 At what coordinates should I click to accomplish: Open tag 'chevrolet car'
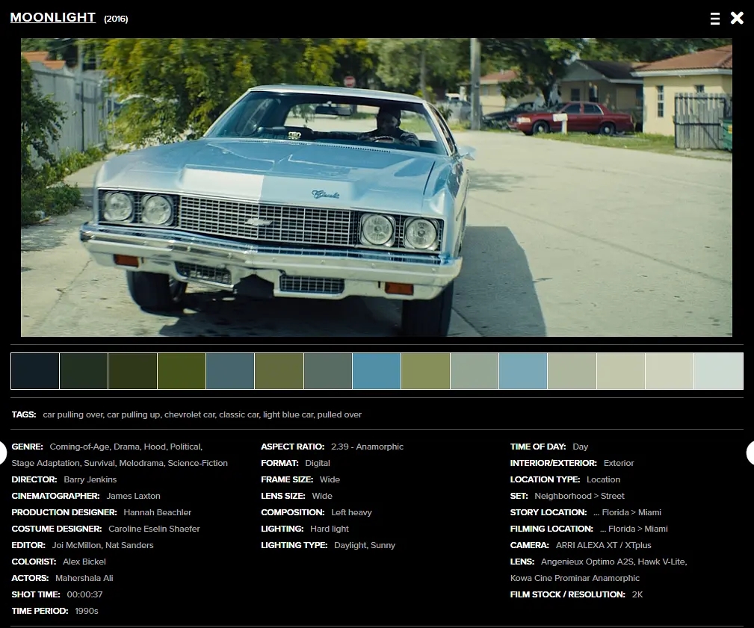190,414
